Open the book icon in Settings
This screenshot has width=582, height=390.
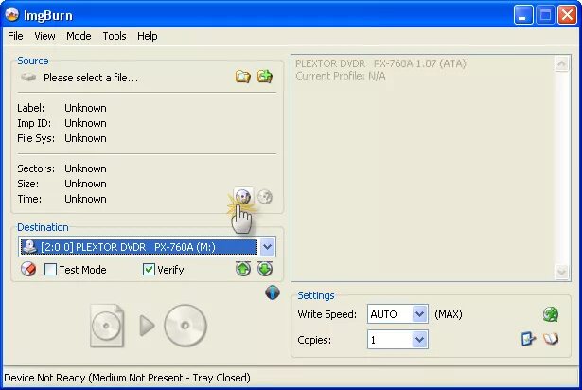[551, 339]
